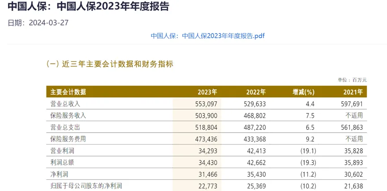Click the 营业总收入 row label
The image size is (387, 191).
[x=65, y=104]
